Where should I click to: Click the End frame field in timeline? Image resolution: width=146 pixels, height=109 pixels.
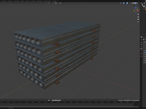pyautogui.click(x=136, y=100)
